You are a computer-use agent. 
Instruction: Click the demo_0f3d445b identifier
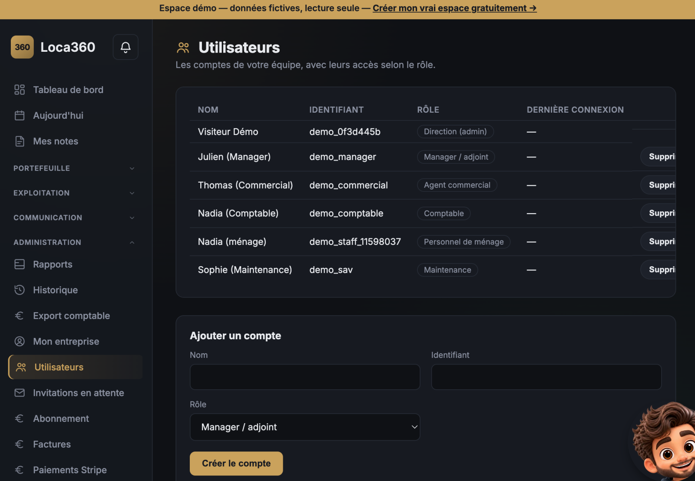click(x=345, y=132)
